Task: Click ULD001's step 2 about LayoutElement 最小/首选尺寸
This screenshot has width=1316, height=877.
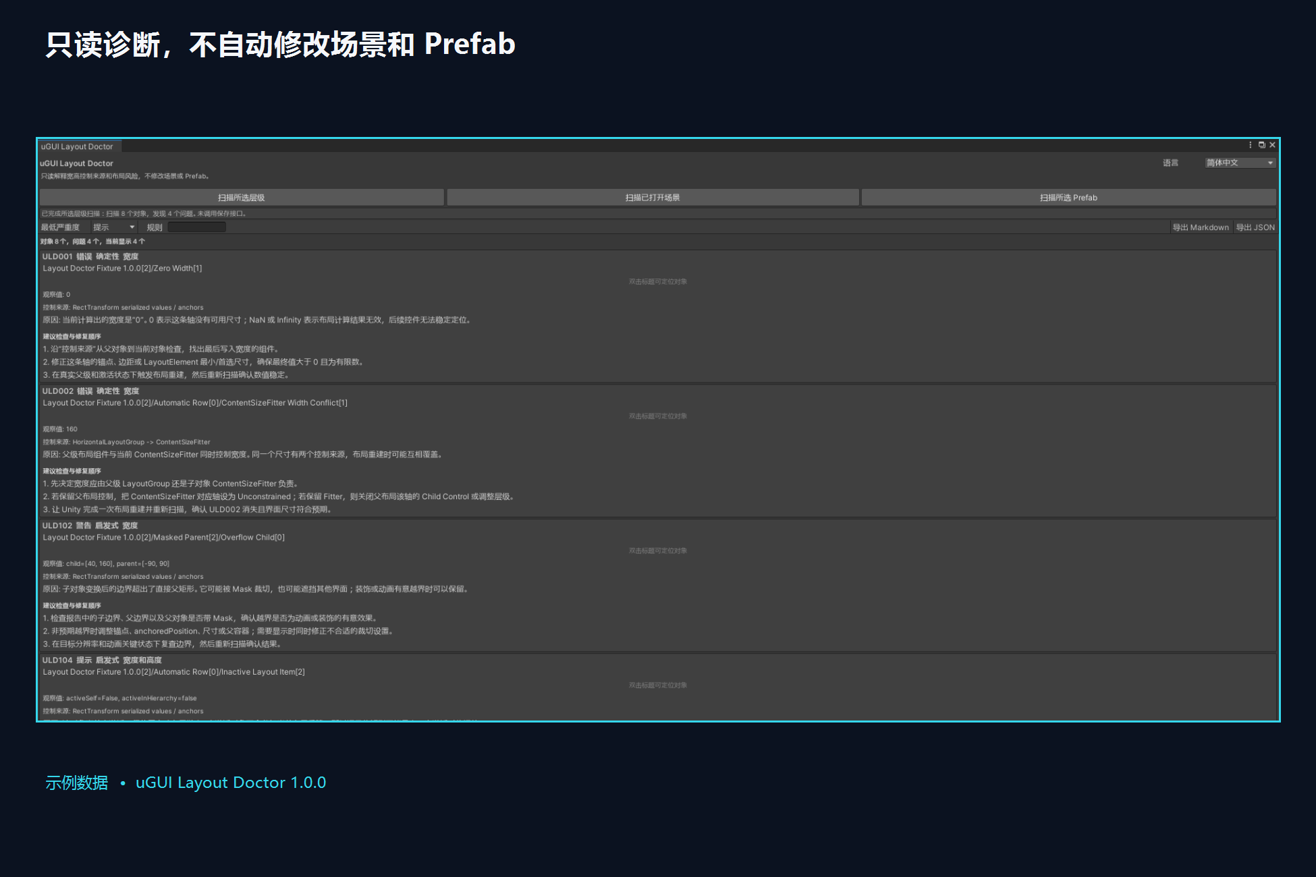Action: (204, 362)
